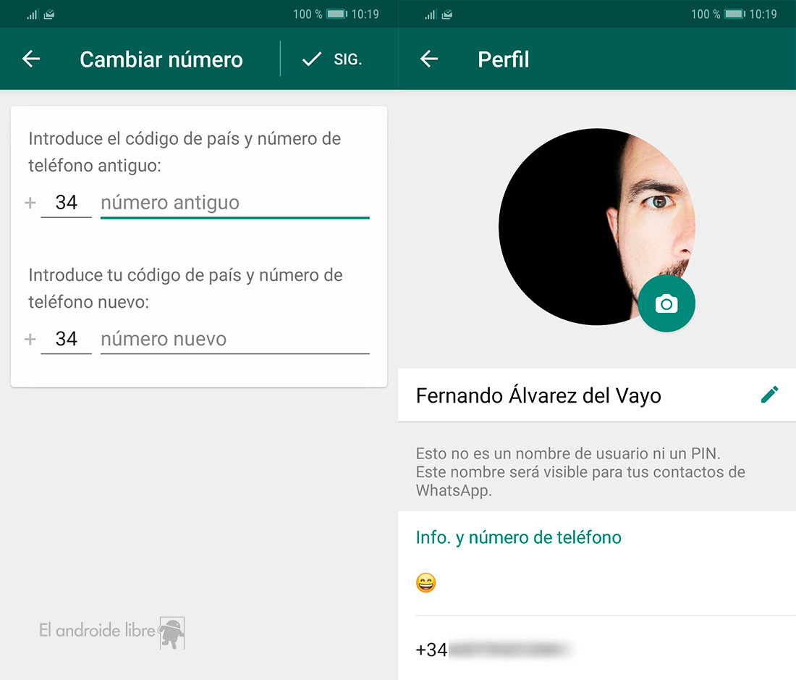Tap the signal bars icon above Perfil
The height and width of the screenshot is (680, 796).
431,14
